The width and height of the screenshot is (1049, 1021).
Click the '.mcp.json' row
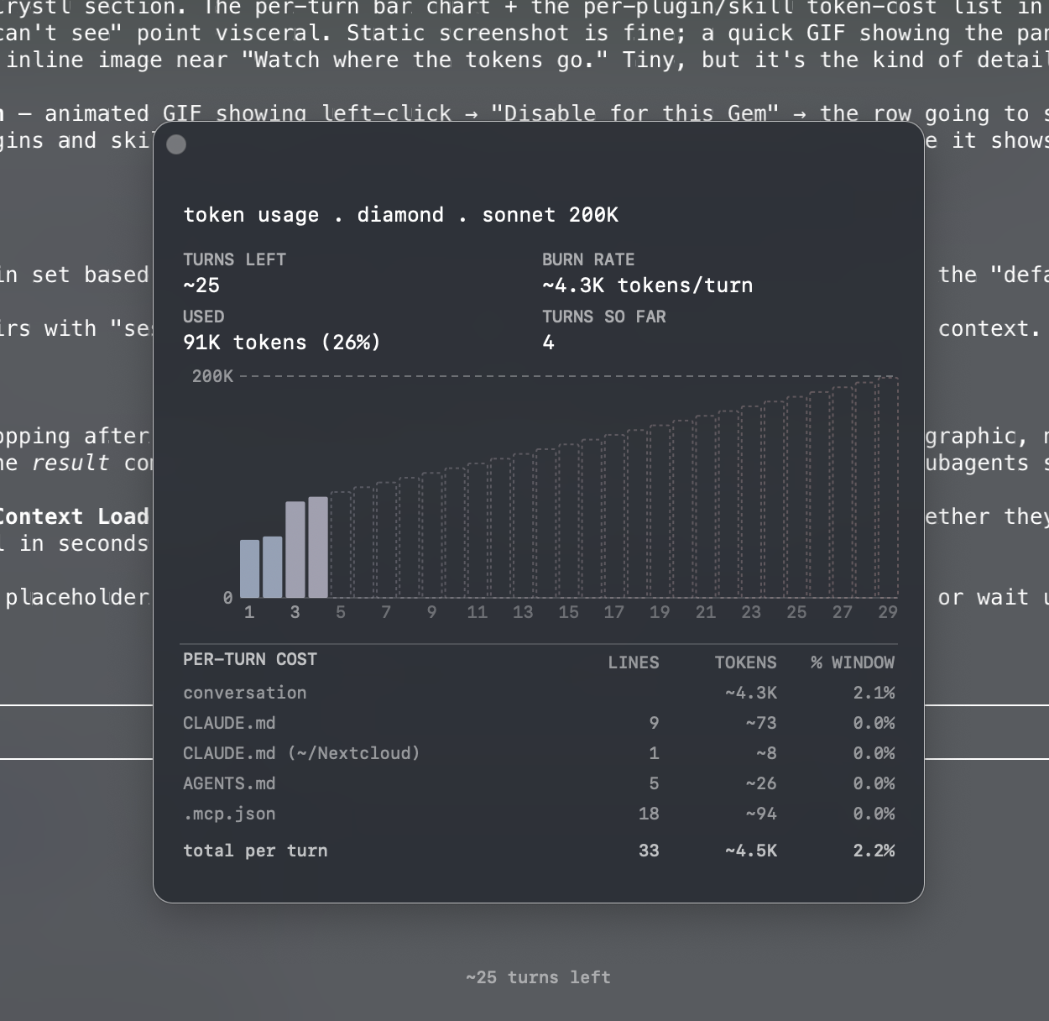pyautogui.click(x=539, y=814)
